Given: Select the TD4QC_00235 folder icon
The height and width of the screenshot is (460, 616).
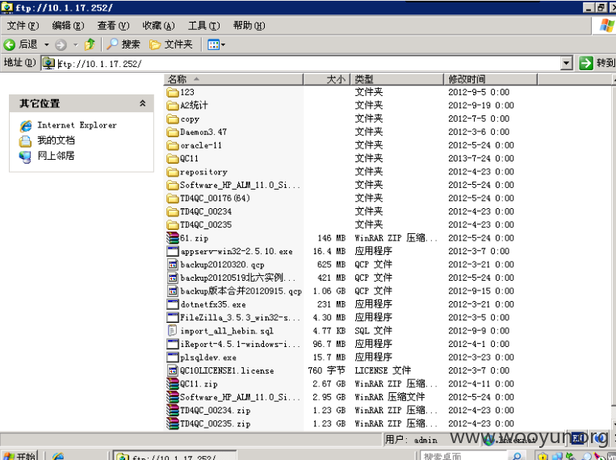Looking at the screenshot, I should coord(173,225).
